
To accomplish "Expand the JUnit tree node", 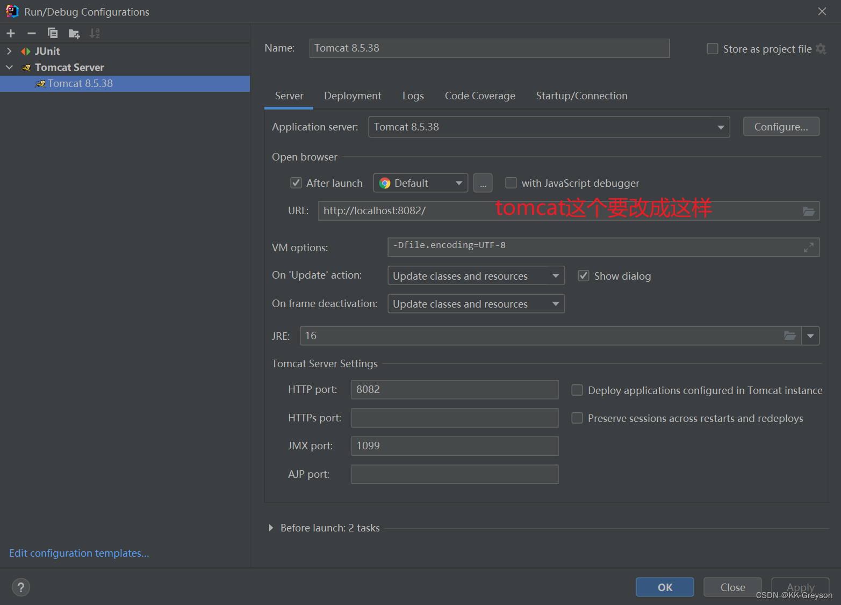I will 9,52.
